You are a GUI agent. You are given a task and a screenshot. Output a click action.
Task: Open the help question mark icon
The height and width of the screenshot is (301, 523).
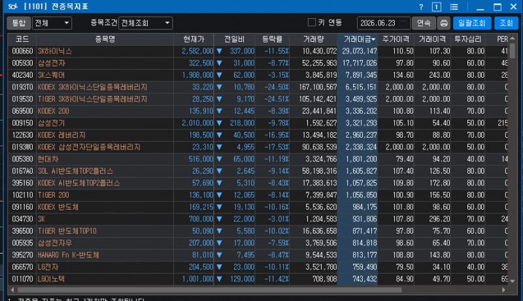[x=421, y=7]
